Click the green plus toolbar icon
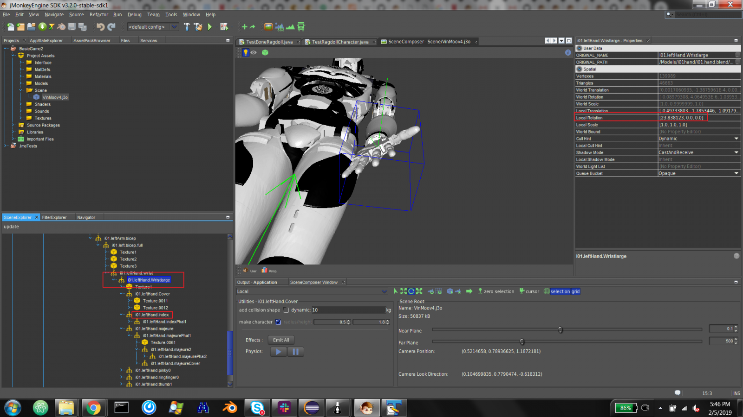The width and height of the screenshot is (743, 417). 245,27
